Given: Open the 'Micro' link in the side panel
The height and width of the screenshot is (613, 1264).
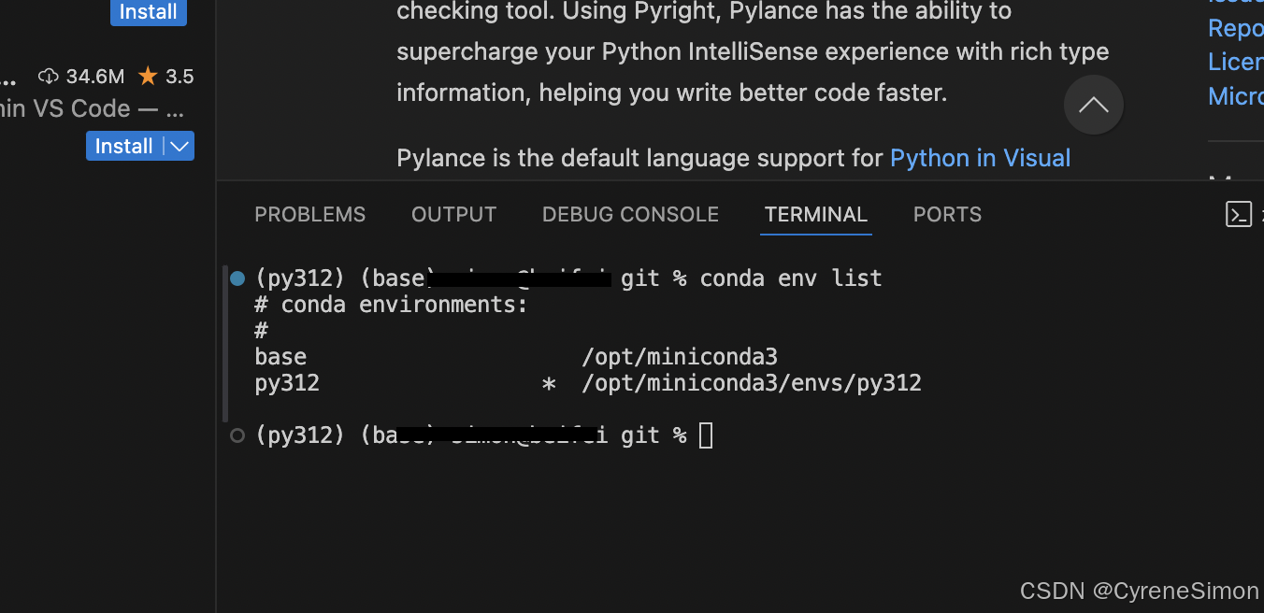Looking at the screenshot, I should click(1236, 95).
